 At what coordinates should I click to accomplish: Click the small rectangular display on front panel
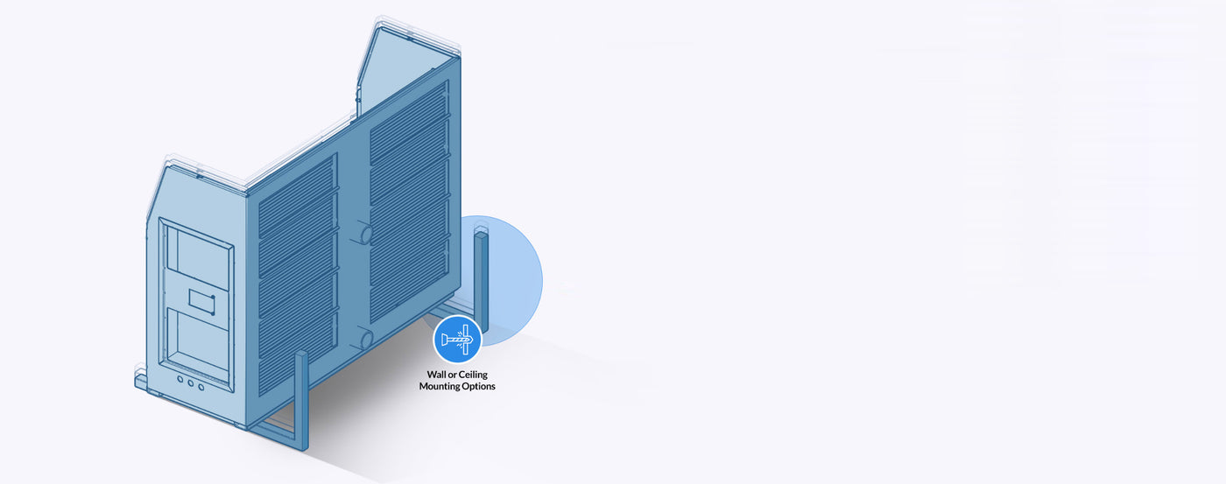click(x=201, y=303)
